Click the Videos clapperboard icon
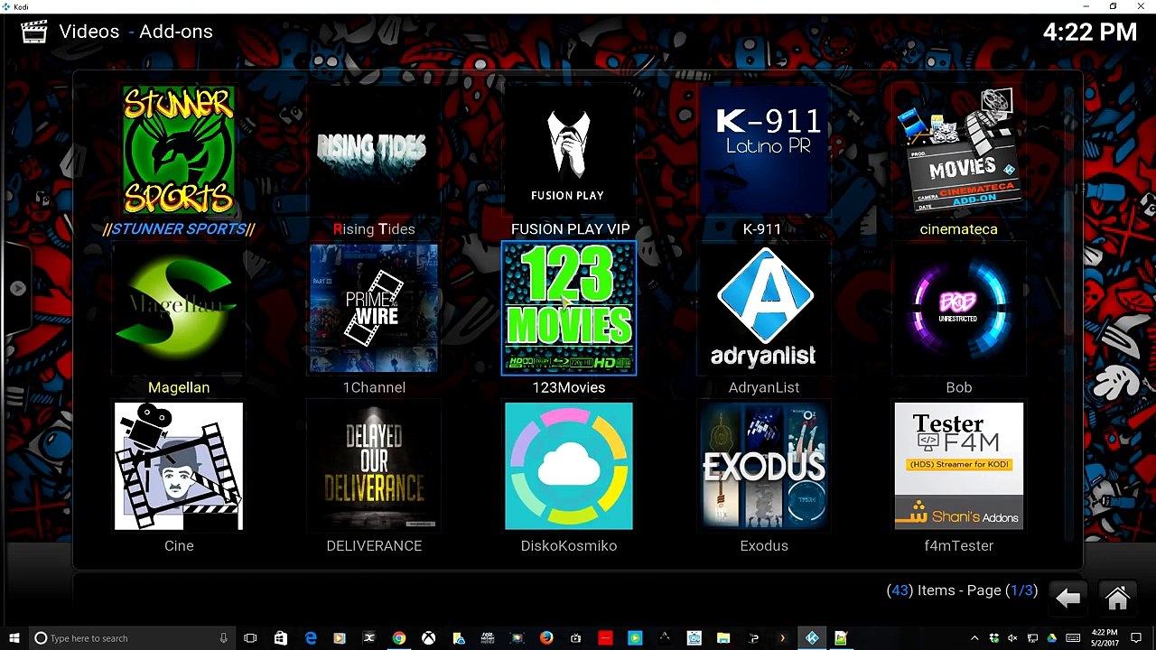 [x=33, y=32]
